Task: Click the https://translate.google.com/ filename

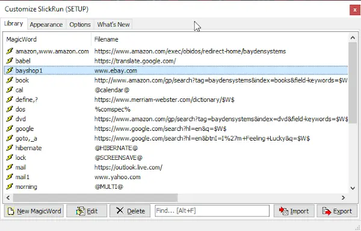Action: coord(135,61)
